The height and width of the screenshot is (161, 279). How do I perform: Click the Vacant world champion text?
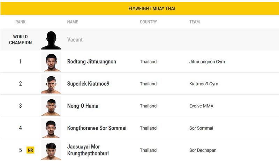coord(75,40)
